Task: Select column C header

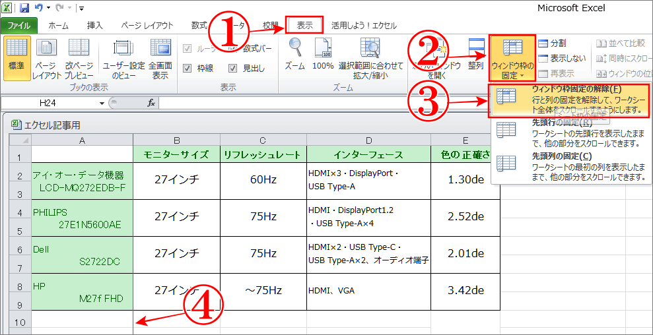Action: point(263,140)
